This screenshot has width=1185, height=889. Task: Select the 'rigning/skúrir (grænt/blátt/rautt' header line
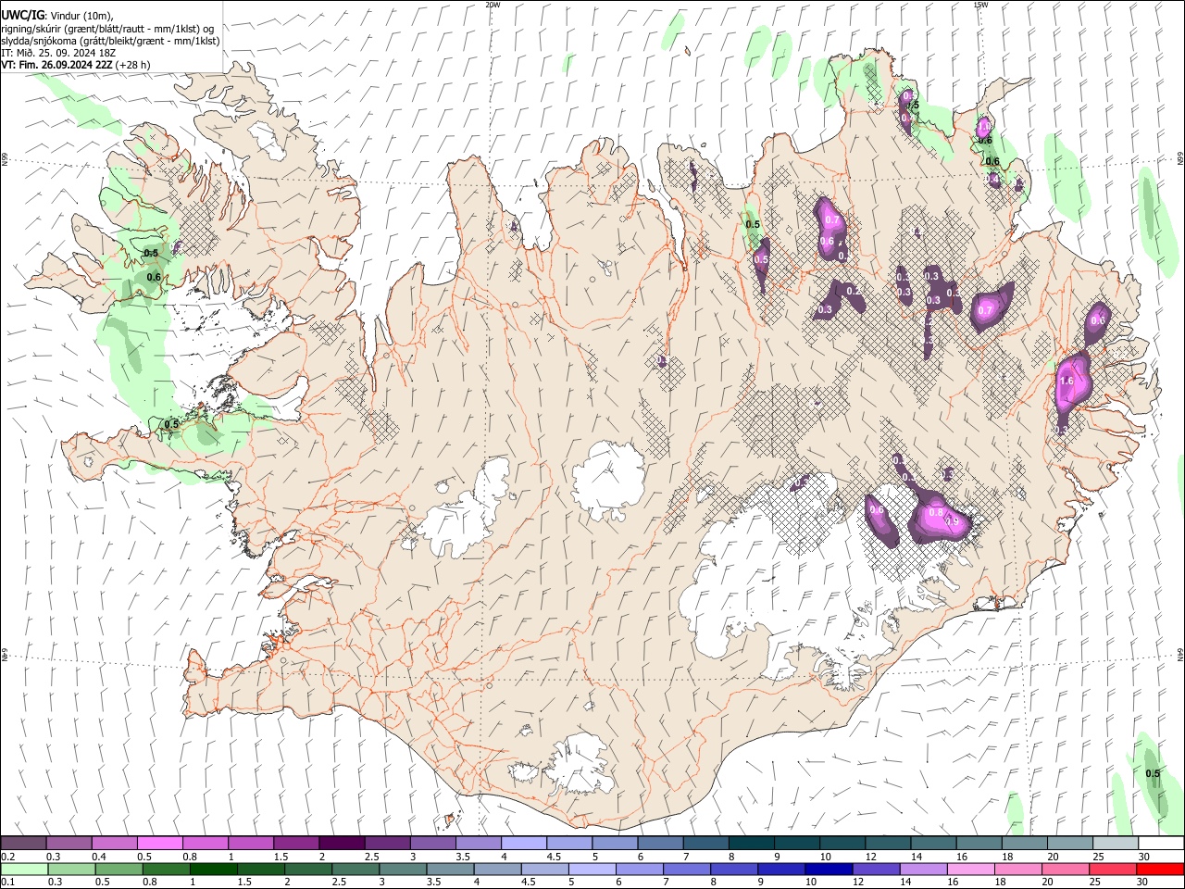106,28
